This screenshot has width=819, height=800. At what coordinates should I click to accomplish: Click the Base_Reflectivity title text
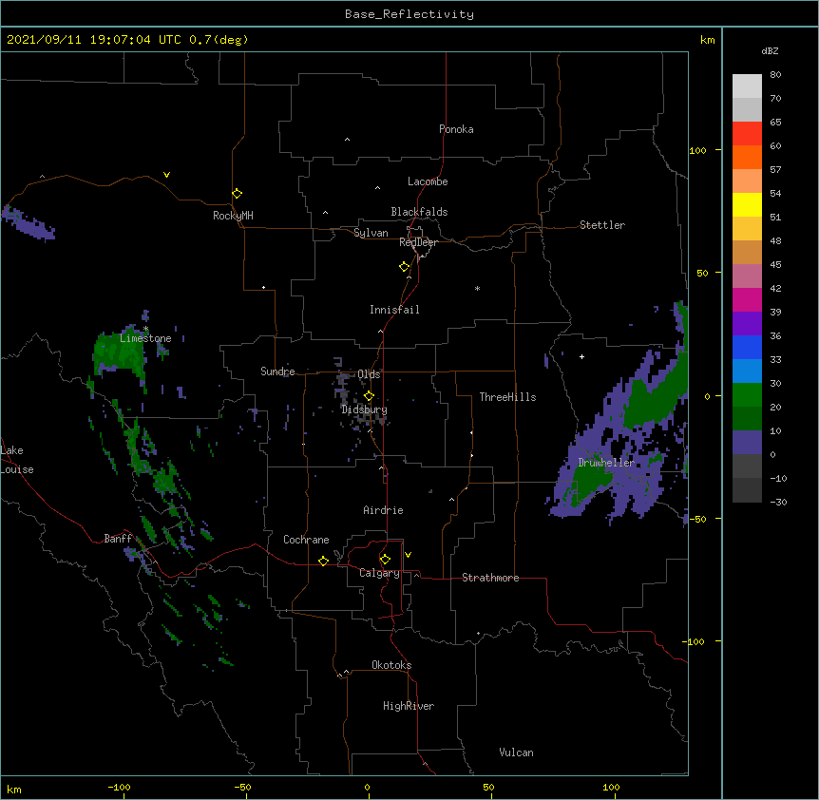(409, 14)
